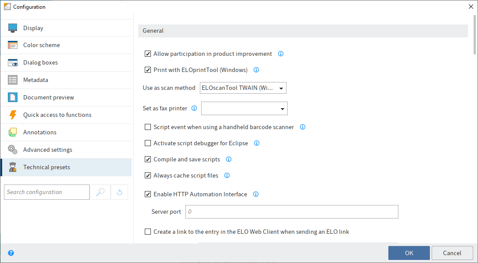Uncheck Always cache script files
The height and width of the screenshot is (263, 478).
click(x=148, y=175)
